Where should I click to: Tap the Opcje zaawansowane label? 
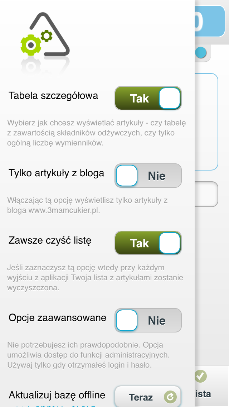click(58, 318)
